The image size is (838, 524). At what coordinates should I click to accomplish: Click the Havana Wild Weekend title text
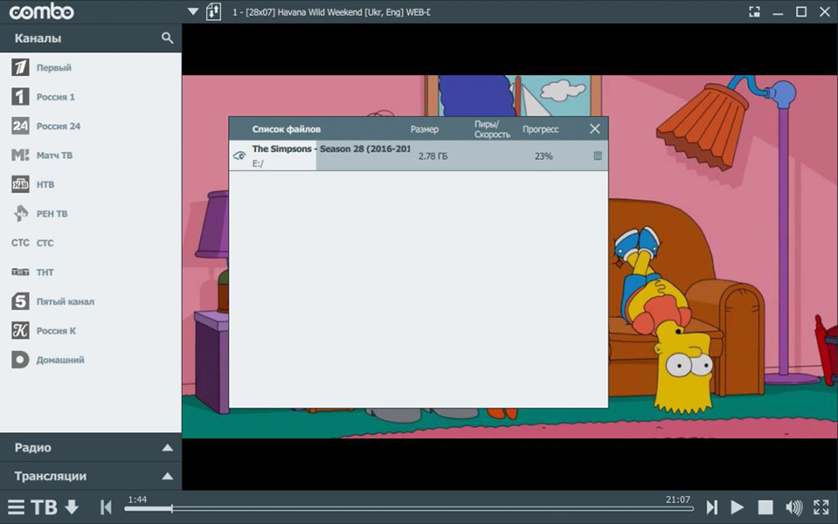331,12
